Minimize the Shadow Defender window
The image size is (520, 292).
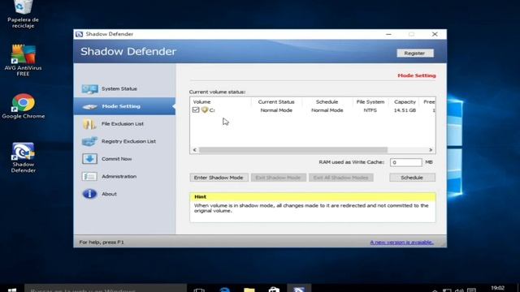388,34
